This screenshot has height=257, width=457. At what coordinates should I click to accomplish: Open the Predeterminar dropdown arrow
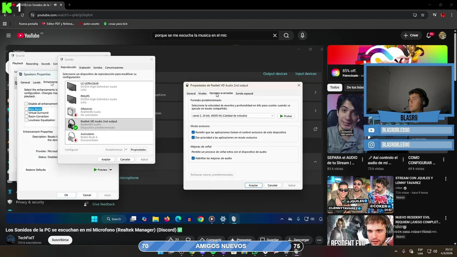pyautogui.click(x=126, y=150)
